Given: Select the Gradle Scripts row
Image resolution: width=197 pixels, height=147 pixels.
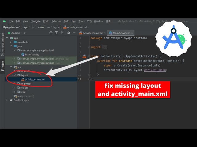Looking at the screenshot, I should coord(41,100).
